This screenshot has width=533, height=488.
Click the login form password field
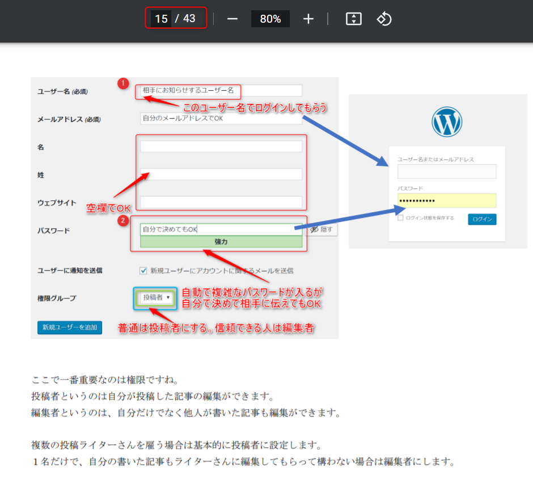[x=447, y=201]
